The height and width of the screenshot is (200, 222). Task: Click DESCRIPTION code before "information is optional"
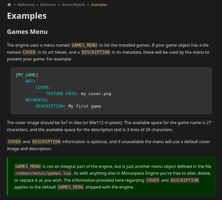coord(46,142)
